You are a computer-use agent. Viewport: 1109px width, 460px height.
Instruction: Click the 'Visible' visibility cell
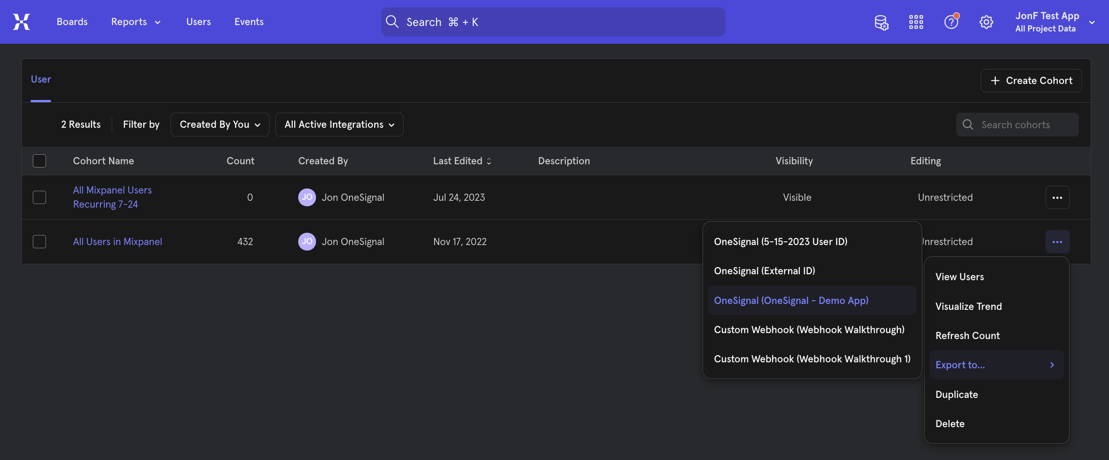797,197
